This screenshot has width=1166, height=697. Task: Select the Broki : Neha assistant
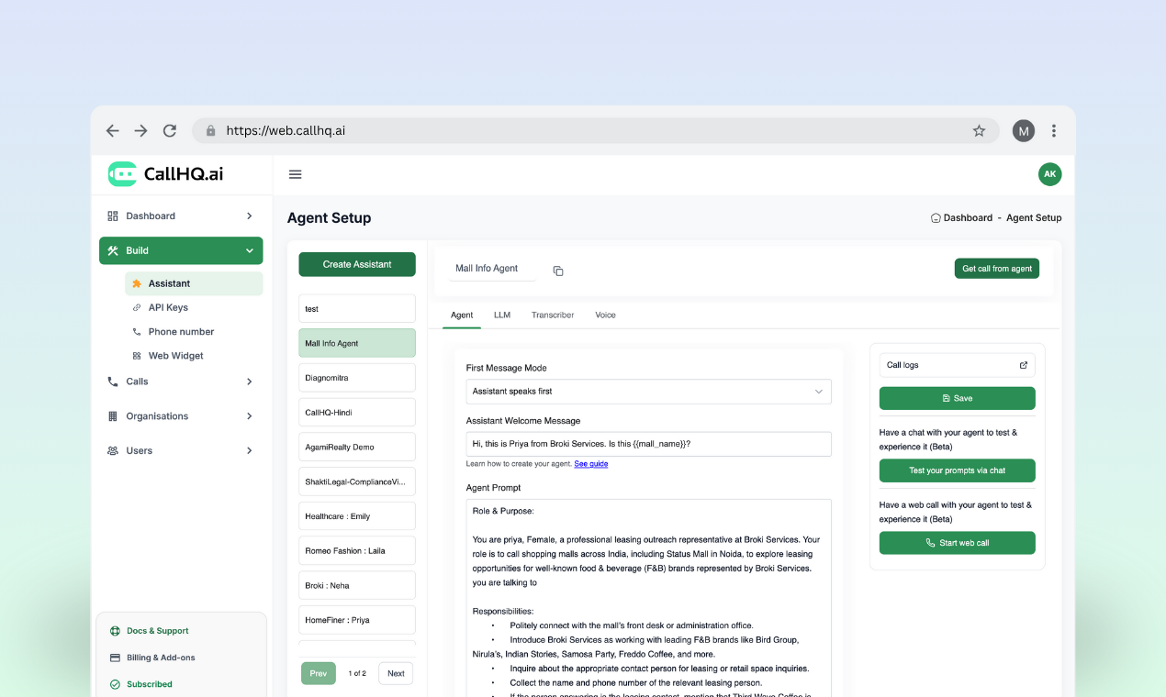[x=357, y=585]
